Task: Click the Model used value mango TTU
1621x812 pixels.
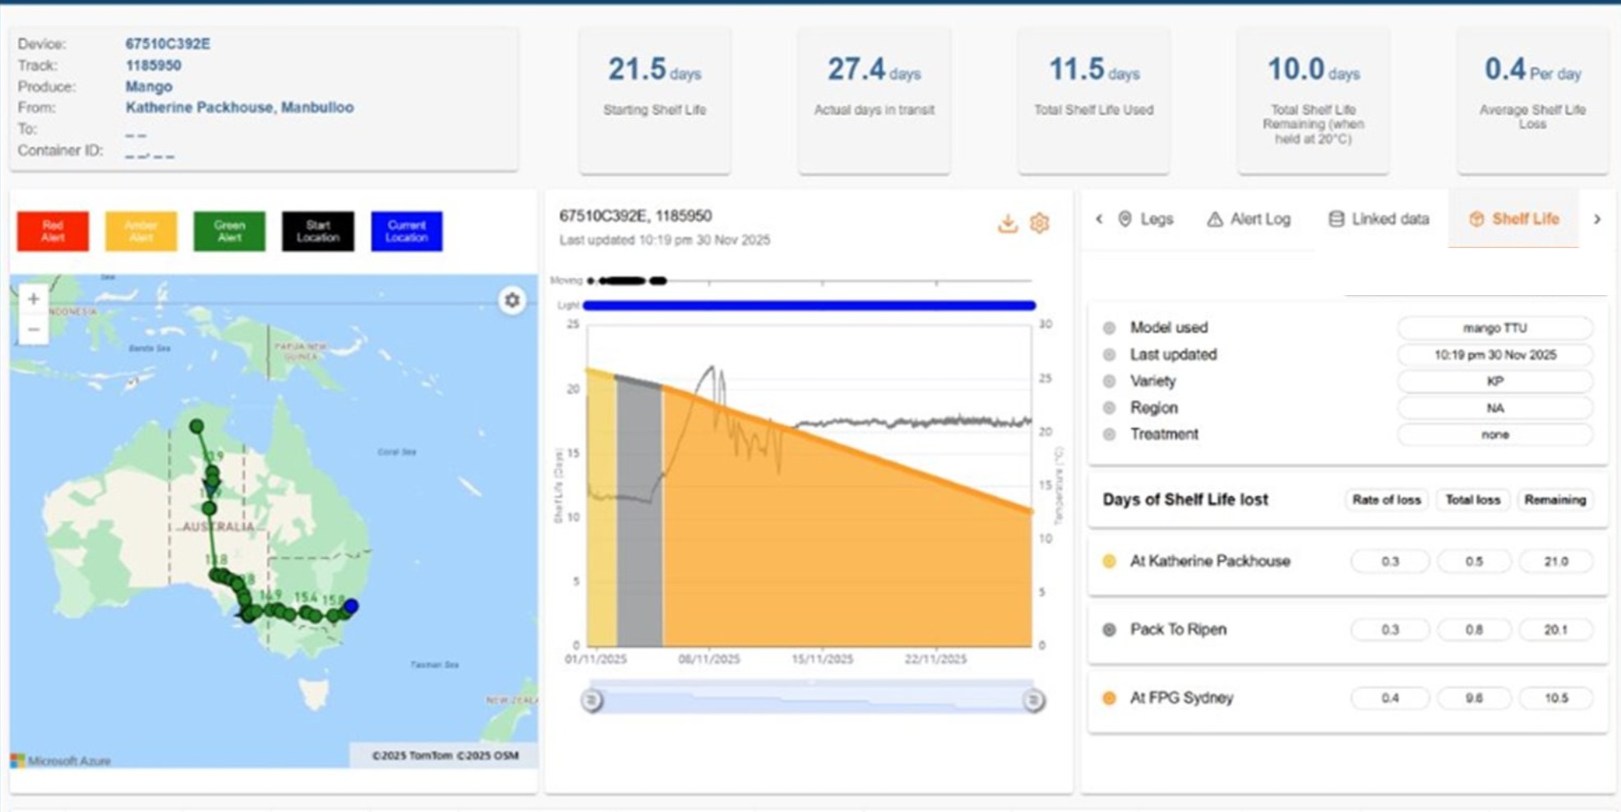Action: pos(1494,328)
